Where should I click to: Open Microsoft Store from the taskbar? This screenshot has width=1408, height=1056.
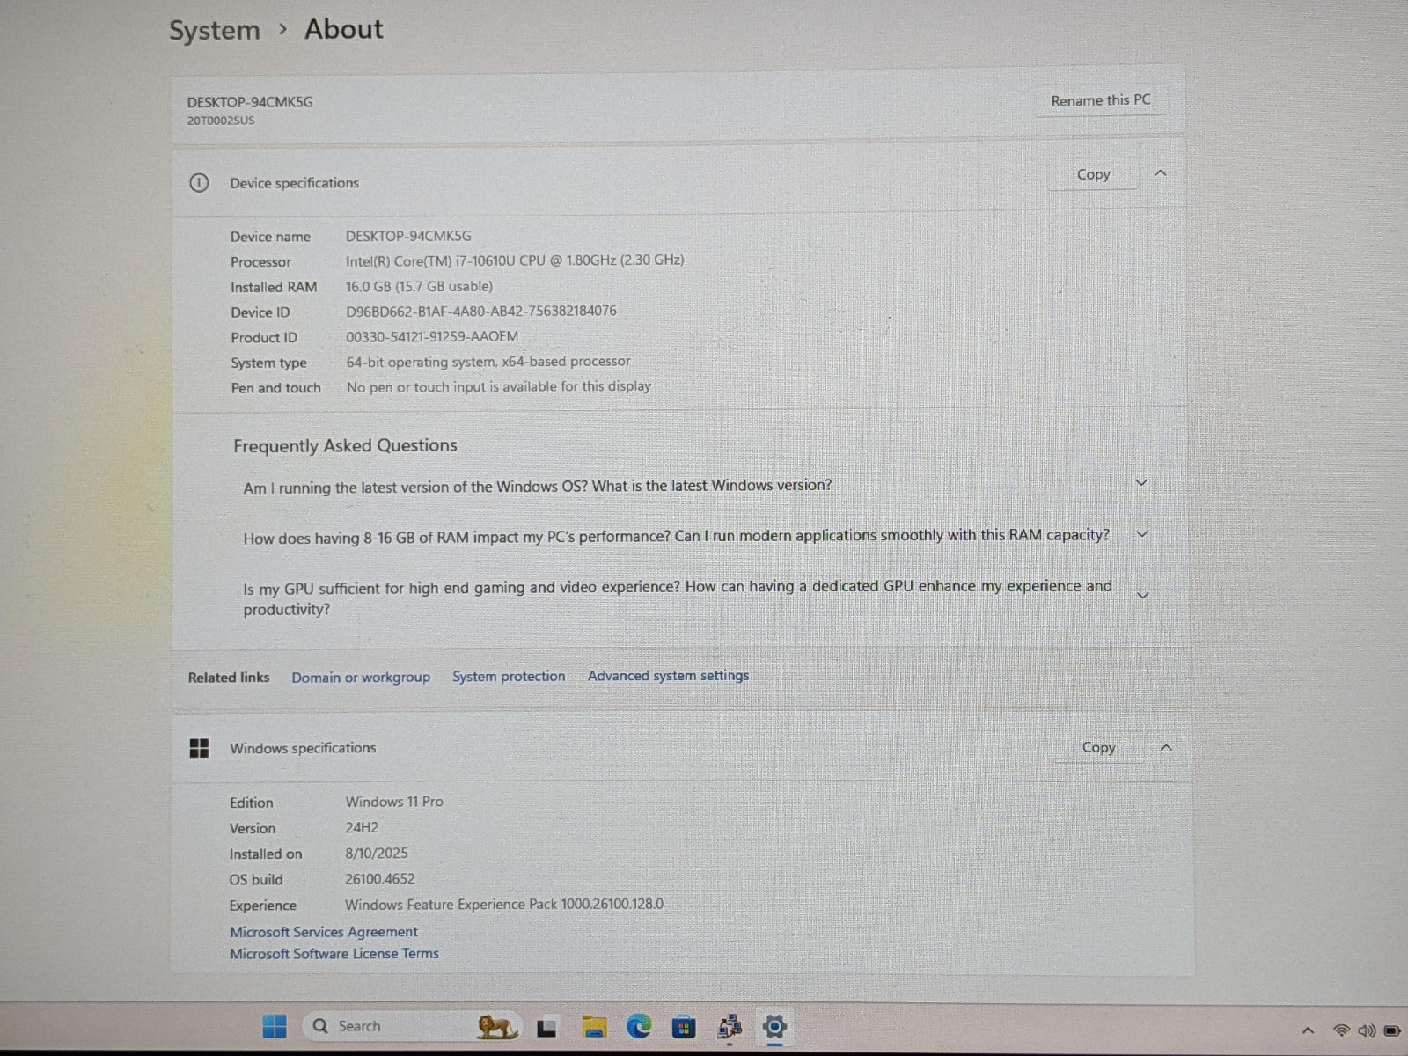[x=684, y=1027]
